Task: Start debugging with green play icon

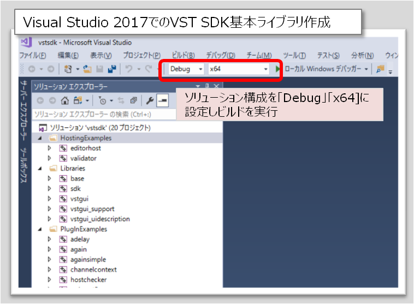Action: 277,69
